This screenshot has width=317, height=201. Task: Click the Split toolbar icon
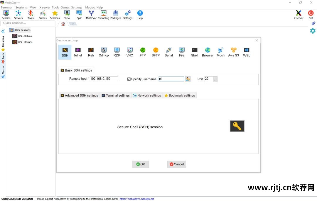[x=79, y=15]
